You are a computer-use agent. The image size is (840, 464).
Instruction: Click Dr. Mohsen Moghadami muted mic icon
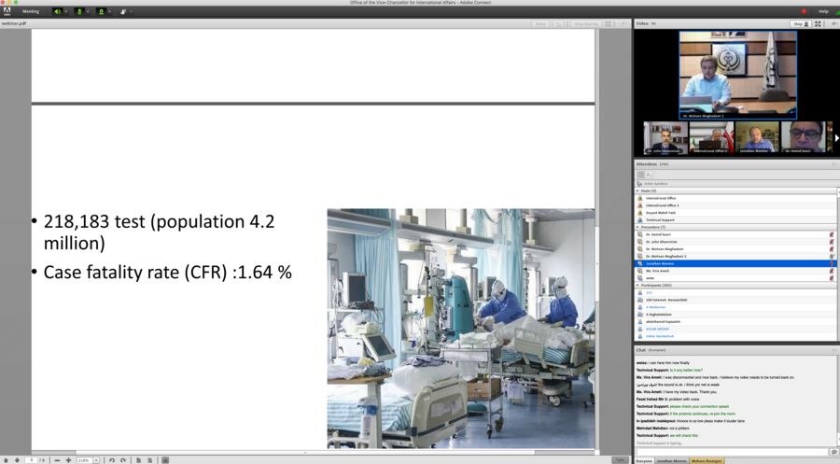pos(832,249)
